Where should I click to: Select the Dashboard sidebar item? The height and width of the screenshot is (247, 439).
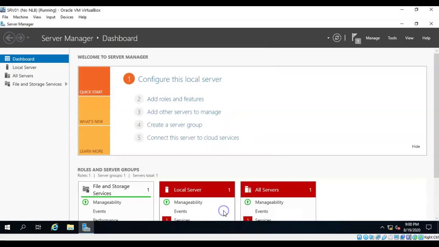pyautogui.click(x=34, y=59)
